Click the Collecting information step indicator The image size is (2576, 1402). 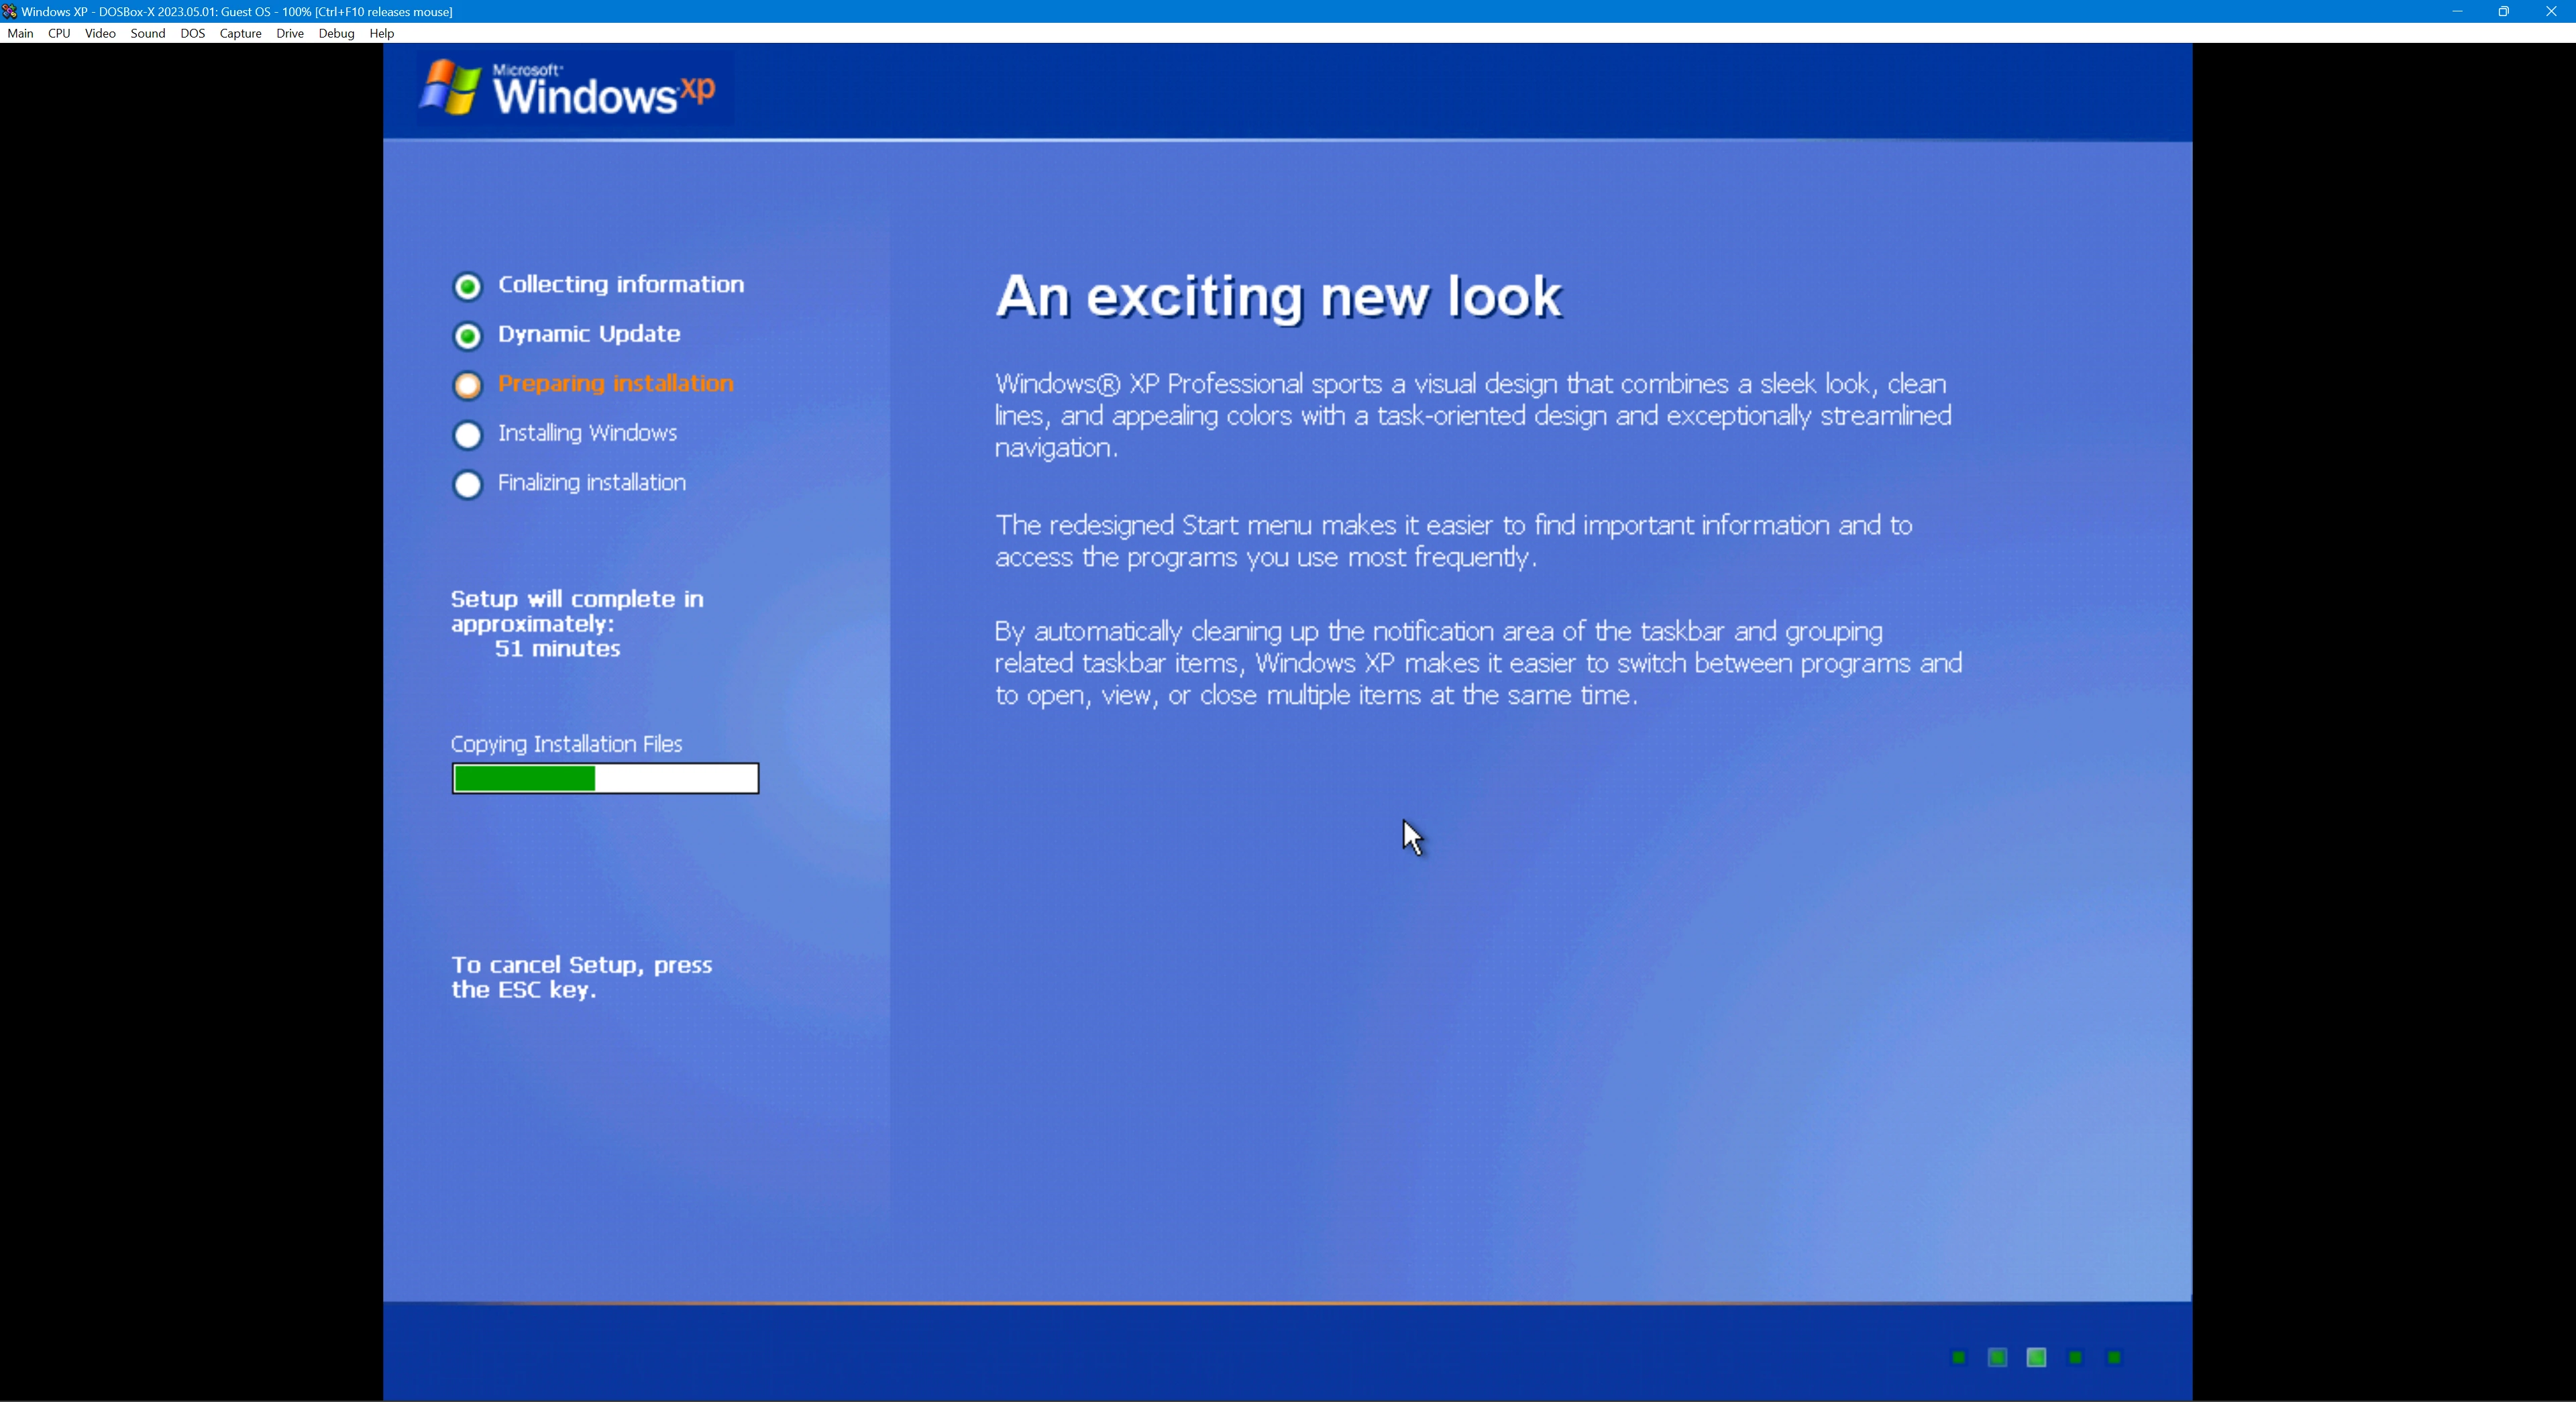[x=467, y=287]
